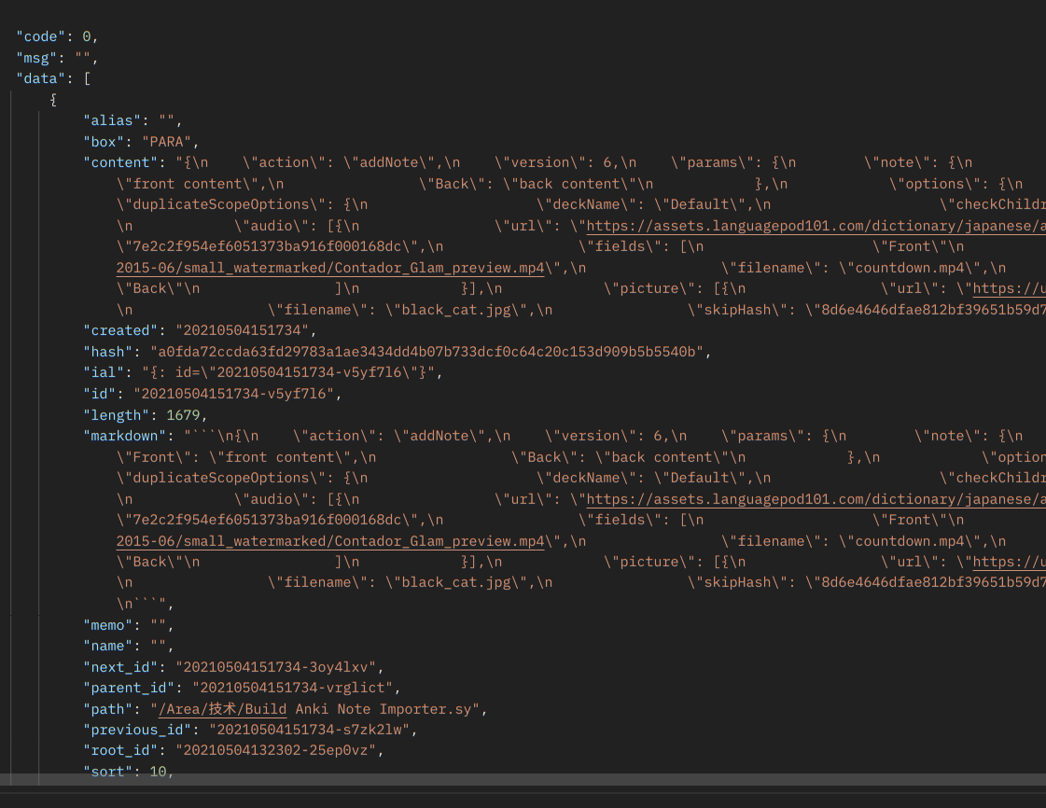Click the "hash" key
Image resolution: width=1046 pixels, height=808 pixels.
click(x=108, y=353)
